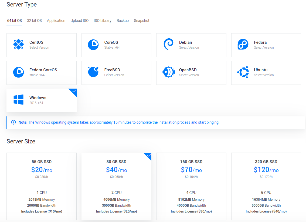
Task: Click the 4096MB Memory spec
Action: 117,200
